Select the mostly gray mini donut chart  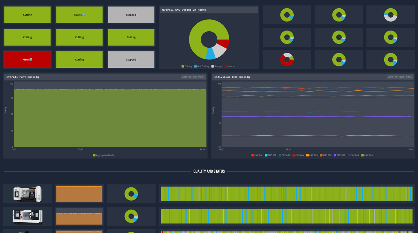pos(390,15)
